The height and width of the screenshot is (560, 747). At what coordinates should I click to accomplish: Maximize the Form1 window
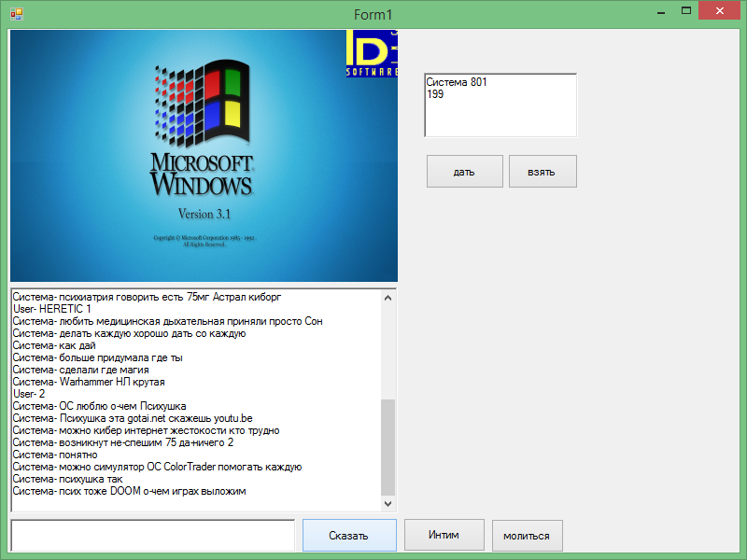[x=686, y=11]
